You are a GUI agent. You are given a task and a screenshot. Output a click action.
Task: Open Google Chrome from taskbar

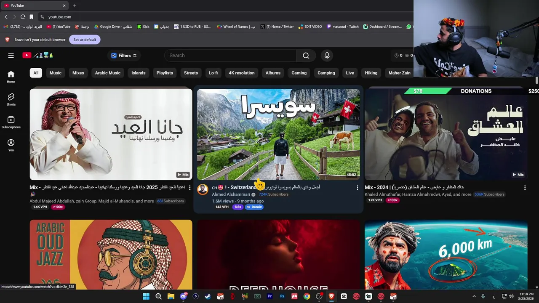pos(307,296)
